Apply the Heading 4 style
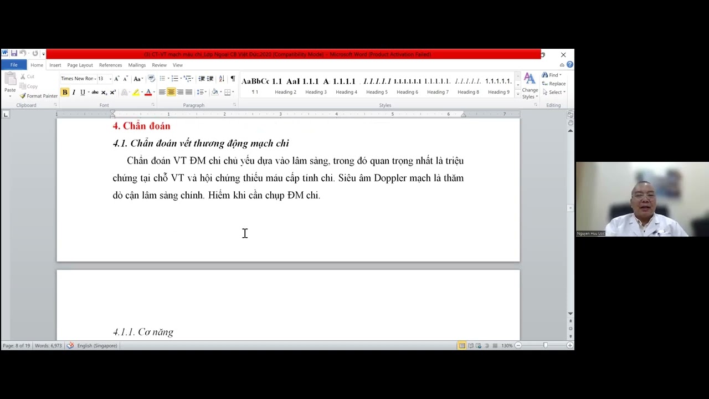The width and height of the screenshot is (709, 399). pos(346,85)
